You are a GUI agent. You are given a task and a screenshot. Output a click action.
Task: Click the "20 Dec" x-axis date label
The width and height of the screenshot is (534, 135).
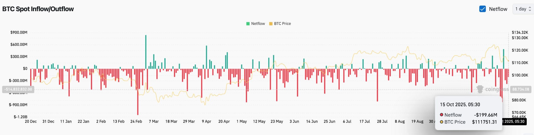click(x=31, y=122)
